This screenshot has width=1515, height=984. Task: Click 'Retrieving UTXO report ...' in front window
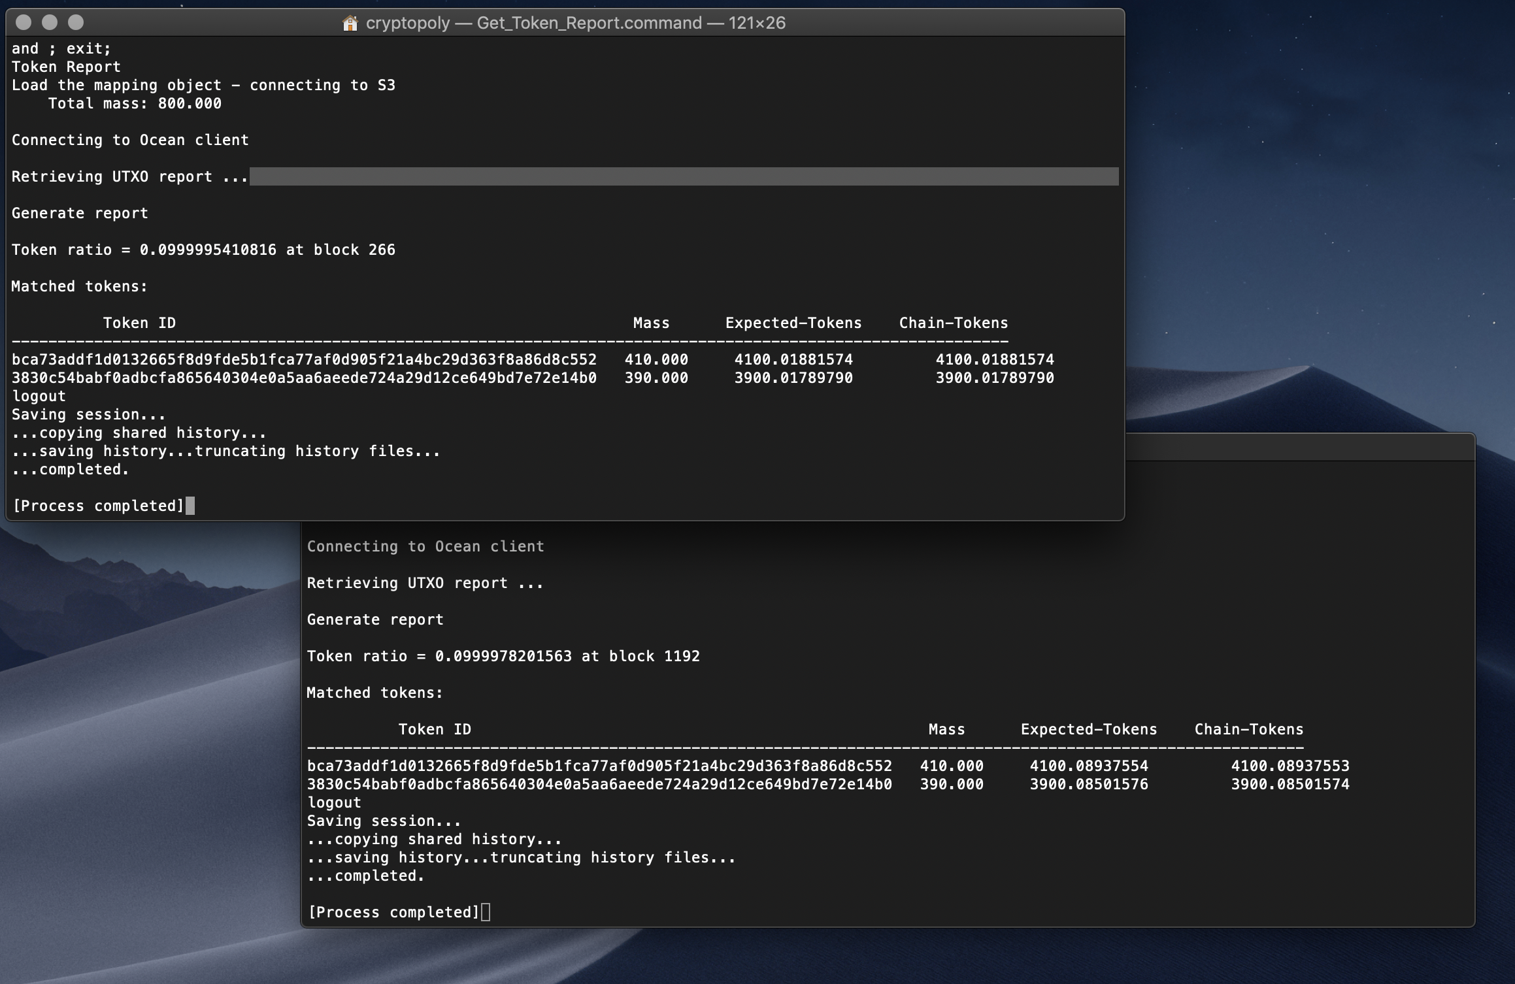pyautogui.click(x=130, y=176)
